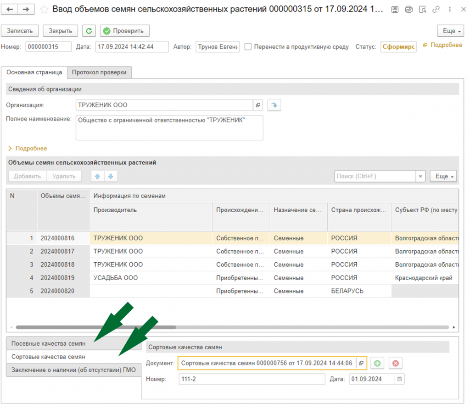The image size is (470, 408).
Task: Mark document as favorite with star icon
Action: pyautogui.click(x=44, y=10)
